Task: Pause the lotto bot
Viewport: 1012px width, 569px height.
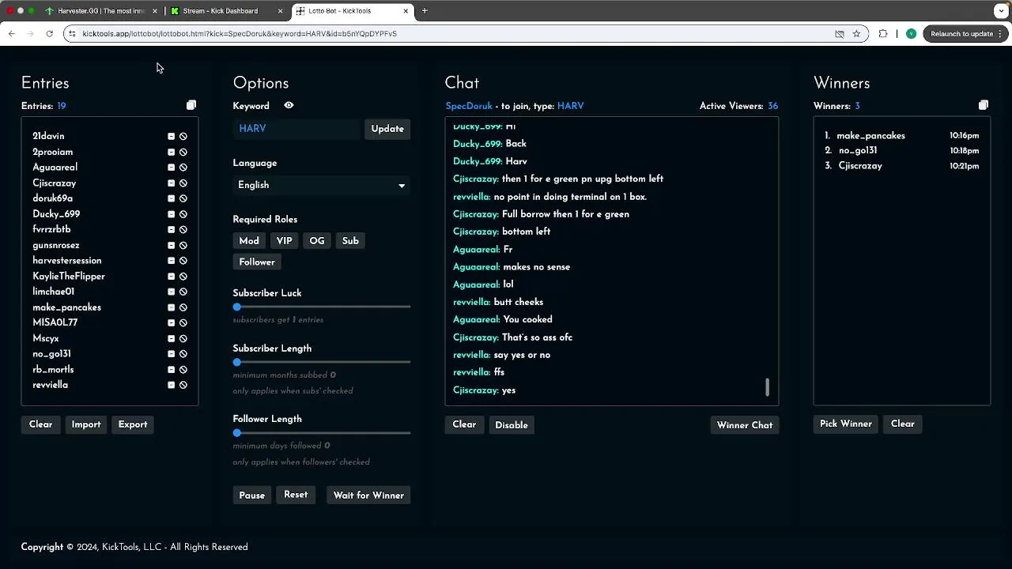Action: point(251,496)
